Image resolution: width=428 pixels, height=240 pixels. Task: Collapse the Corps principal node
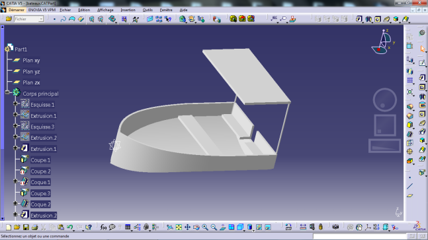(7, 92)
